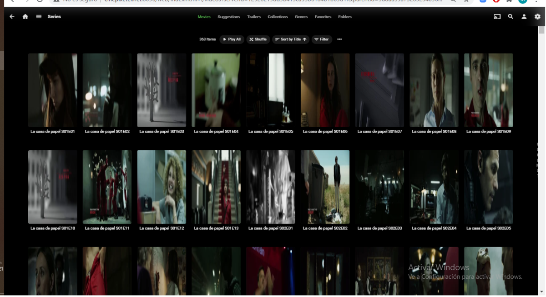Open La casa de papel S01E09 thumbnail
546x297 pixels.
point(489,90)
